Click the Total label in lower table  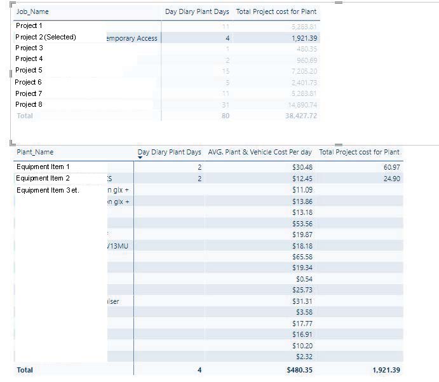coord(25,370)
